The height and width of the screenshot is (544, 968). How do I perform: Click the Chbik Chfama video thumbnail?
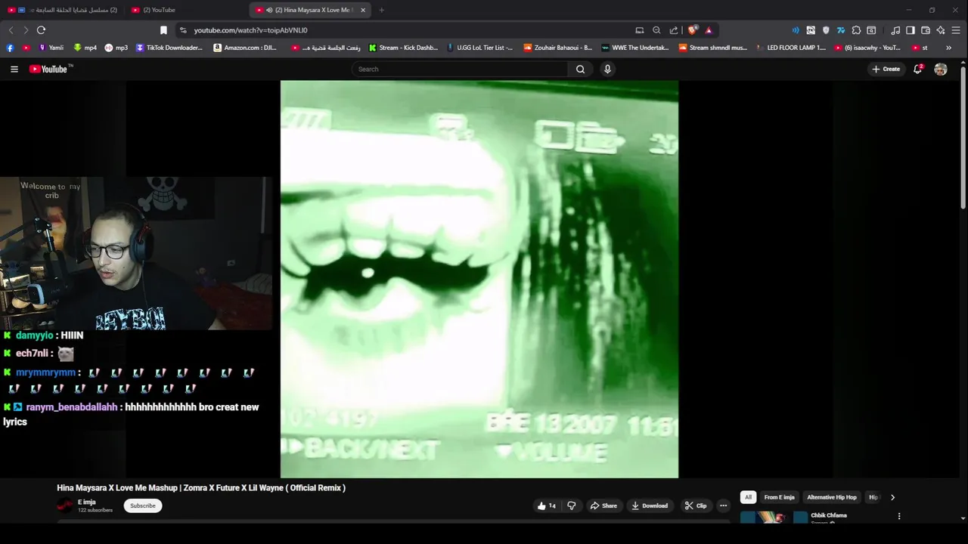coord(773,517)
